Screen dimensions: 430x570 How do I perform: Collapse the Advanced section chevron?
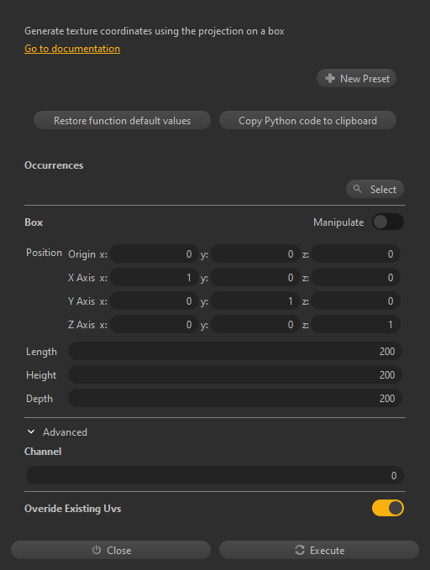coord(31,431)
